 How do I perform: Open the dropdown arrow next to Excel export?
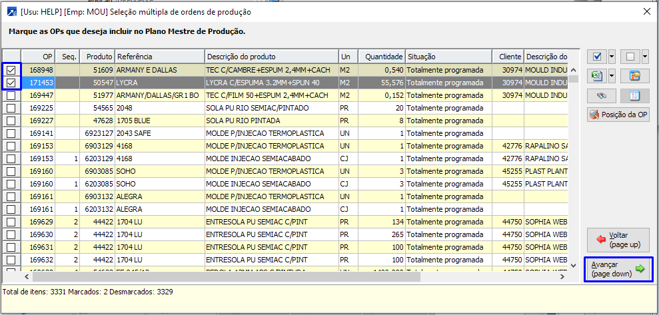coord(612,76)
